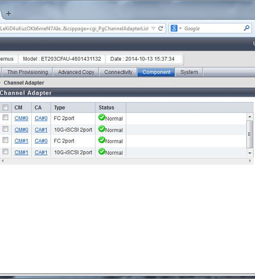Viewport: 255px width, 279px height.
Task: Open a new browser tab with plus icon
Action: click(x=8, y=13)
